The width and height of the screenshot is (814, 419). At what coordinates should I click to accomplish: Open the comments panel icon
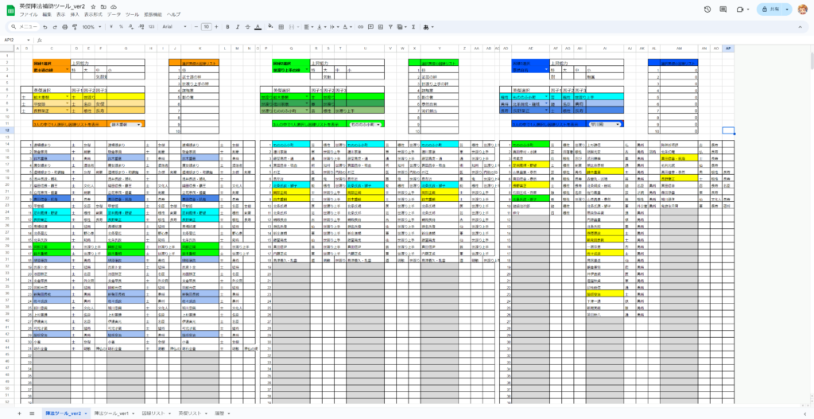724,9
